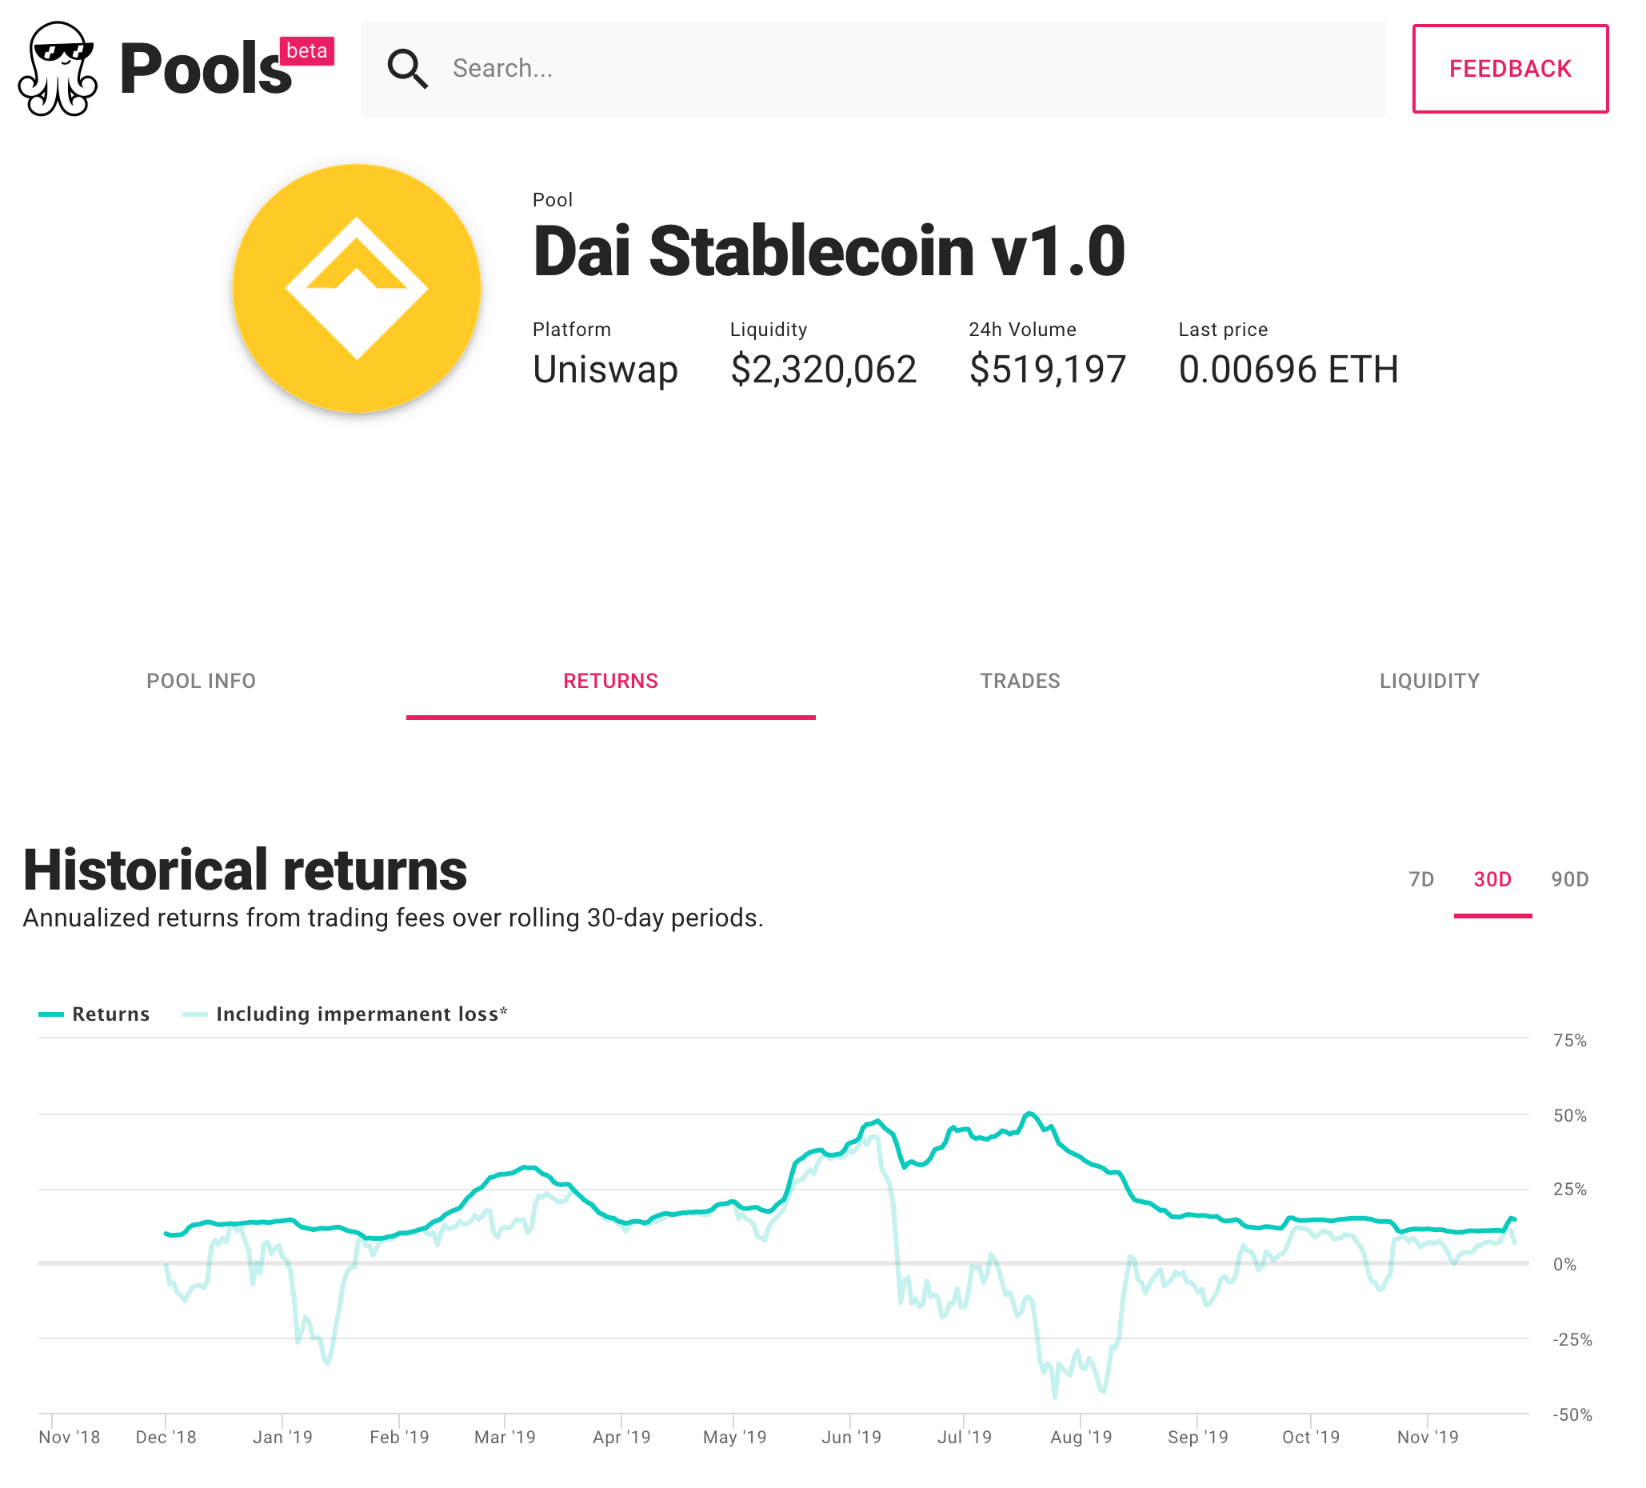Screen dimensions: 1646x1488
Task: Switch to the Liquidity tab
Action: click(1428, 681)
